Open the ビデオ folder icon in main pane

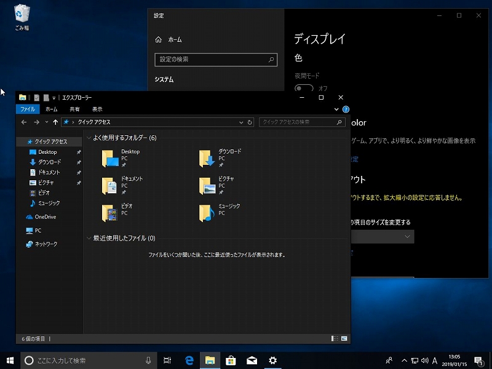coord(109,212)
